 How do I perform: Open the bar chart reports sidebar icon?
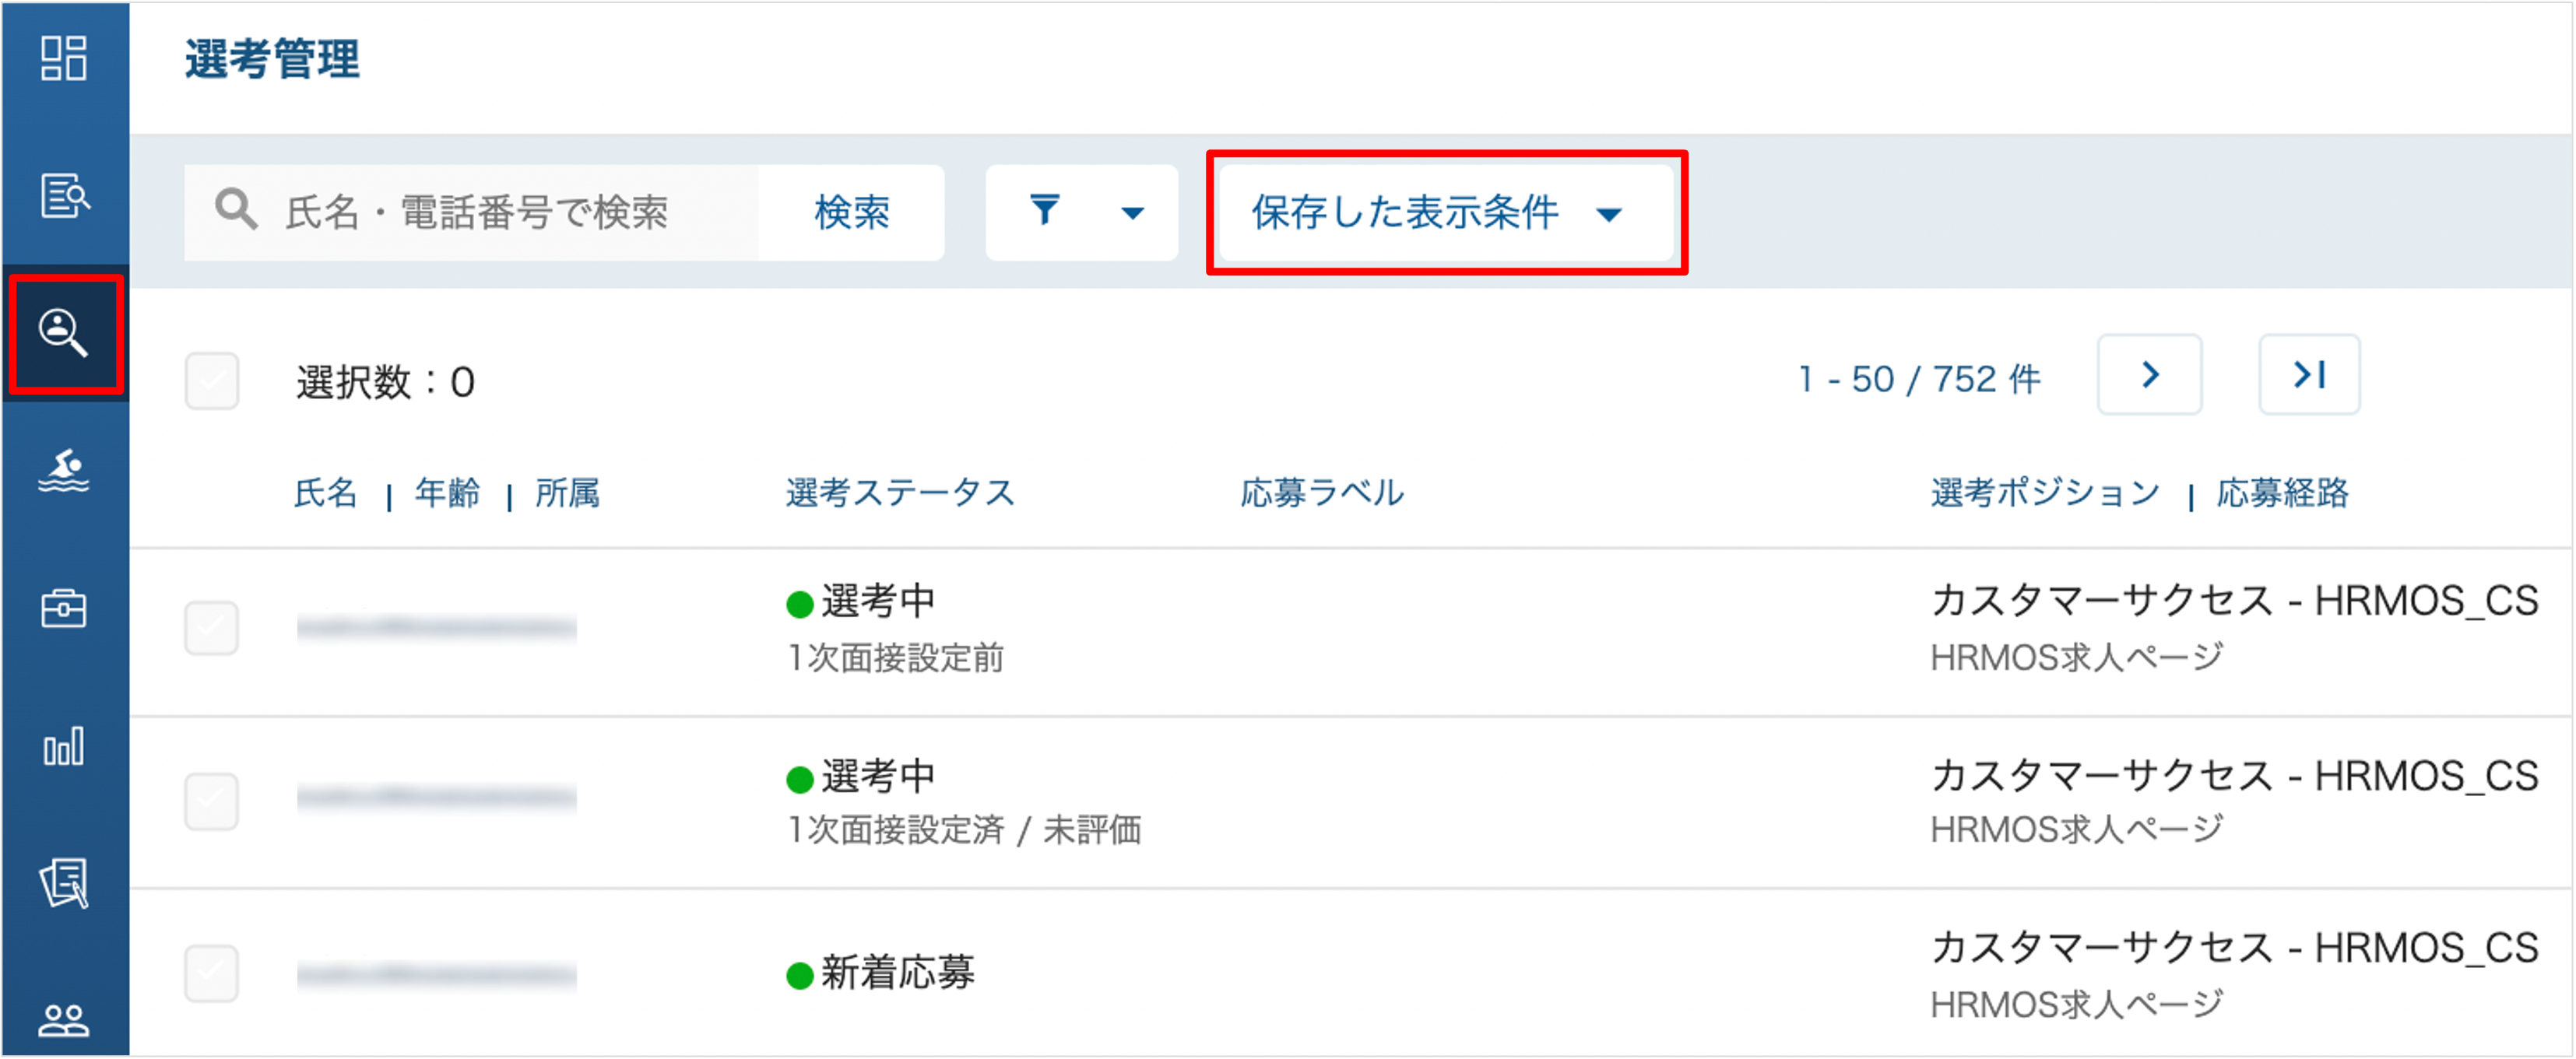(x=64, y=745)
